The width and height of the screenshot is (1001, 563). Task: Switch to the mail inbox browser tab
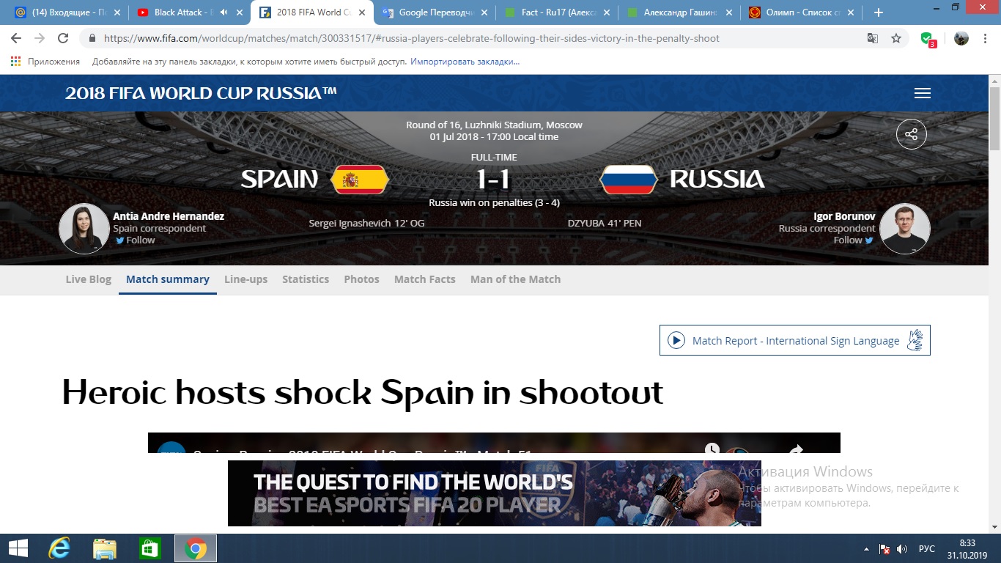coord(67,12)
